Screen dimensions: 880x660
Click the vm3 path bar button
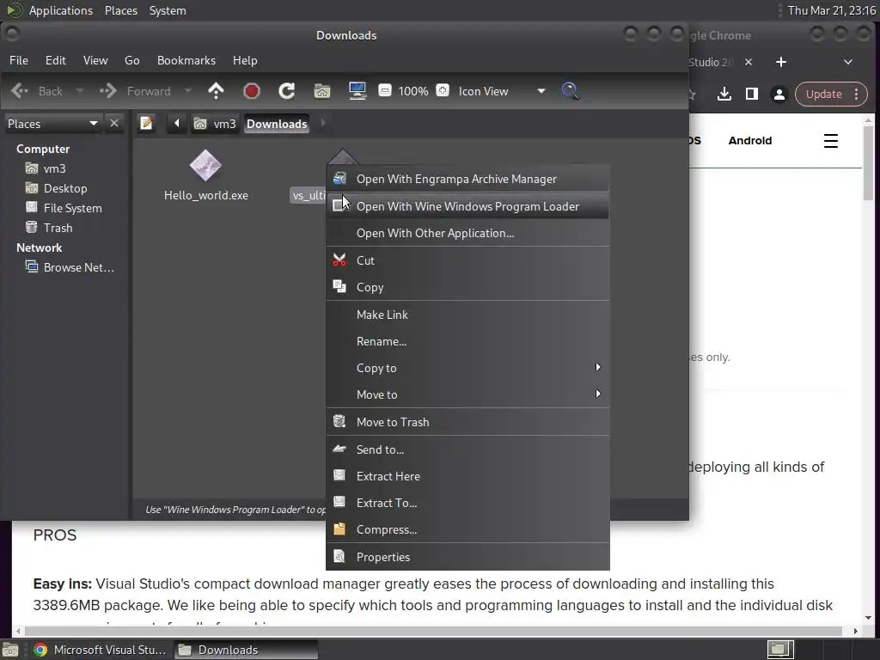(x=215, y=124)
